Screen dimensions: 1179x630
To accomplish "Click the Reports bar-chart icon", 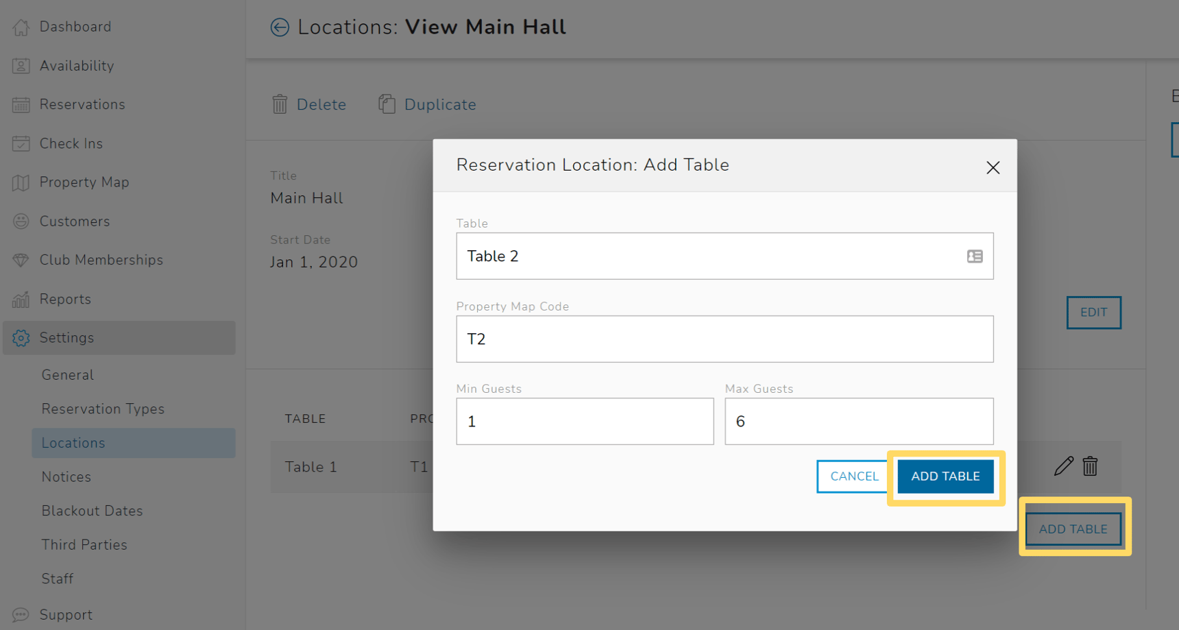I will (x=21, y=299).
